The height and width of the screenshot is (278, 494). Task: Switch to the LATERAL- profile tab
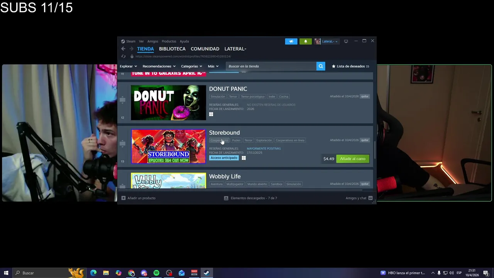pos(235,49)
